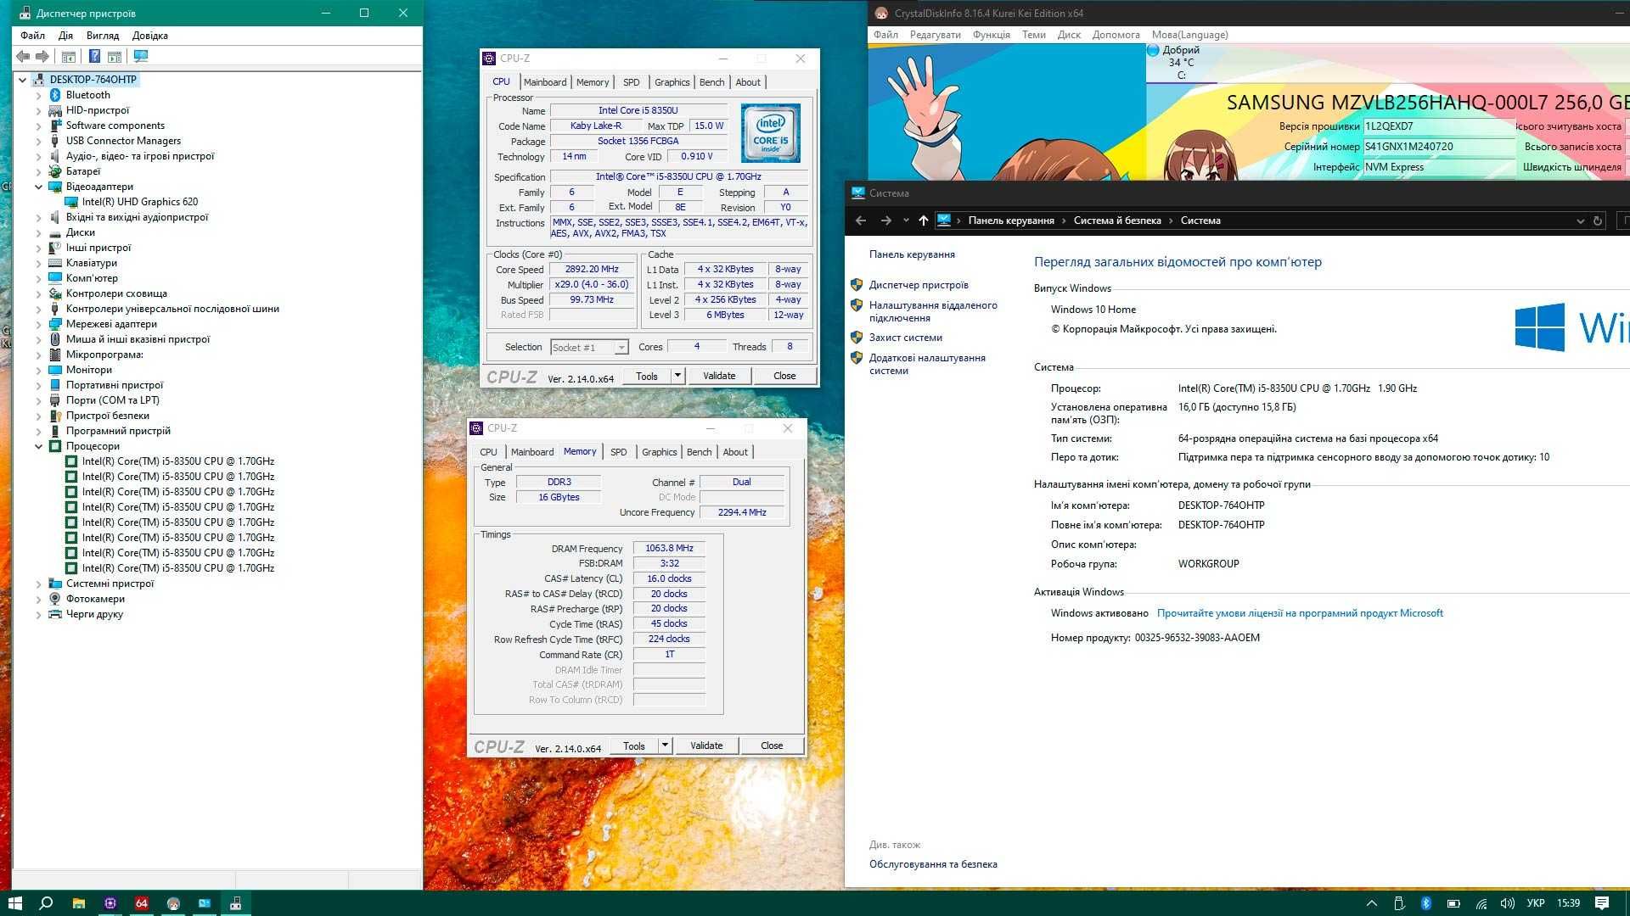
Task: Switch to CPU-Z purple chip taskbar icon
Action: point(110,903)
